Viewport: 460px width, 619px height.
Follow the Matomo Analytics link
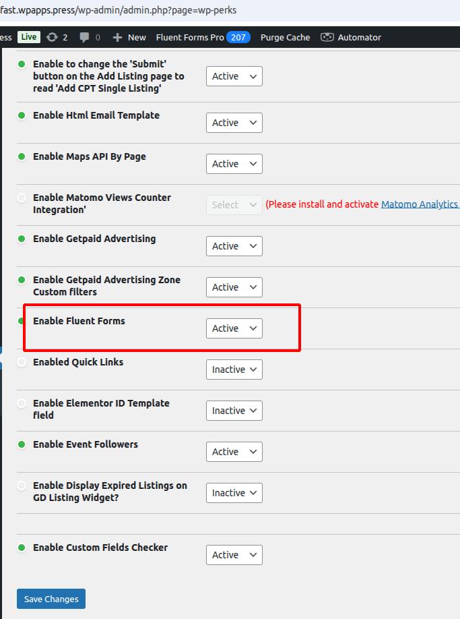(x=420, y=204)
